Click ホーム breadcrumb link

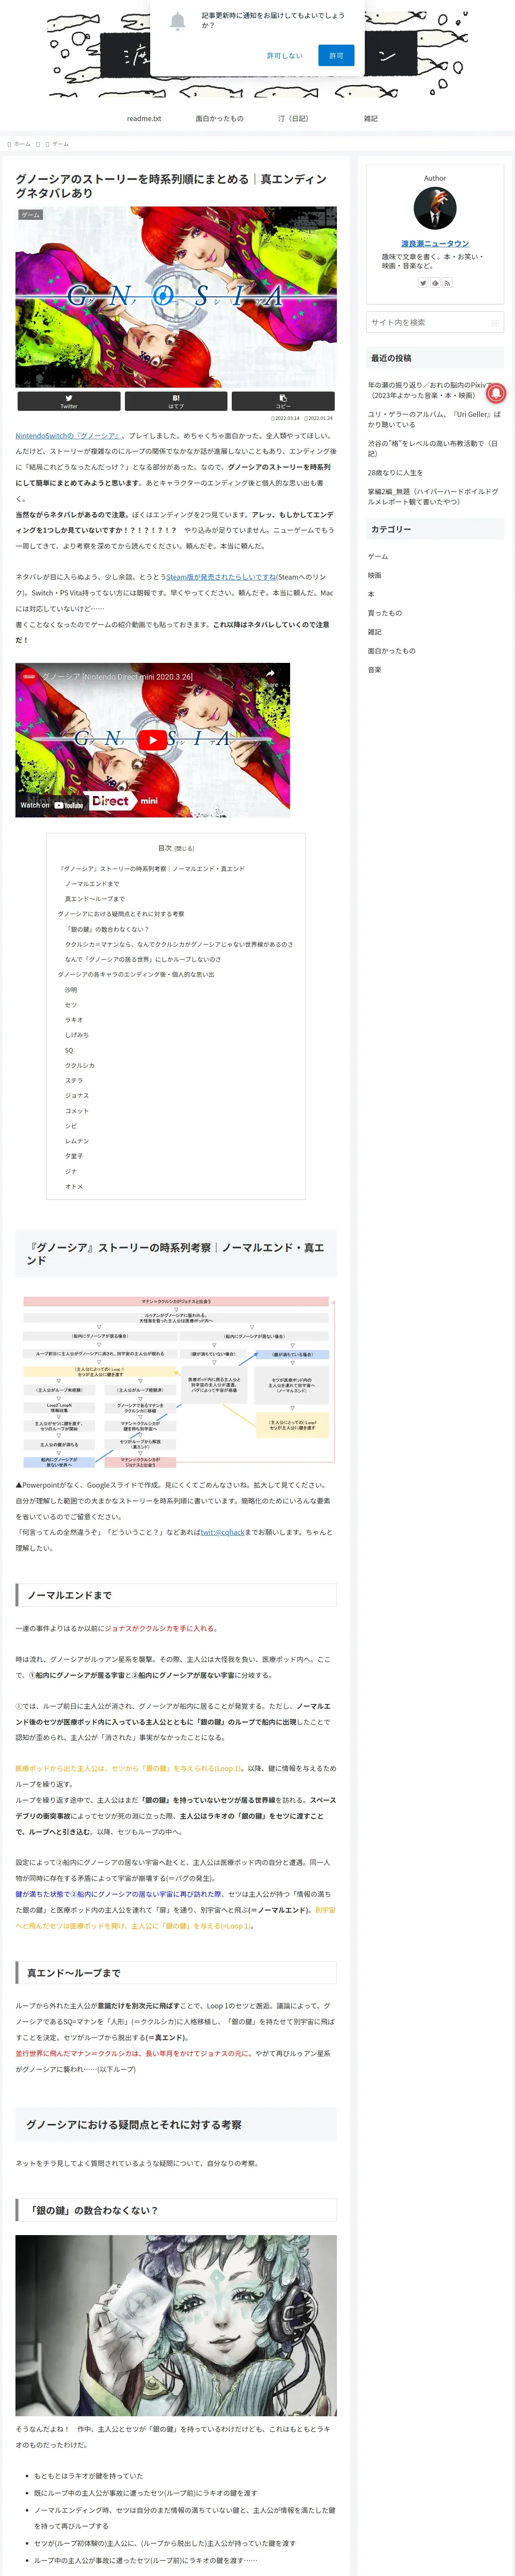(x=22, y=144)
